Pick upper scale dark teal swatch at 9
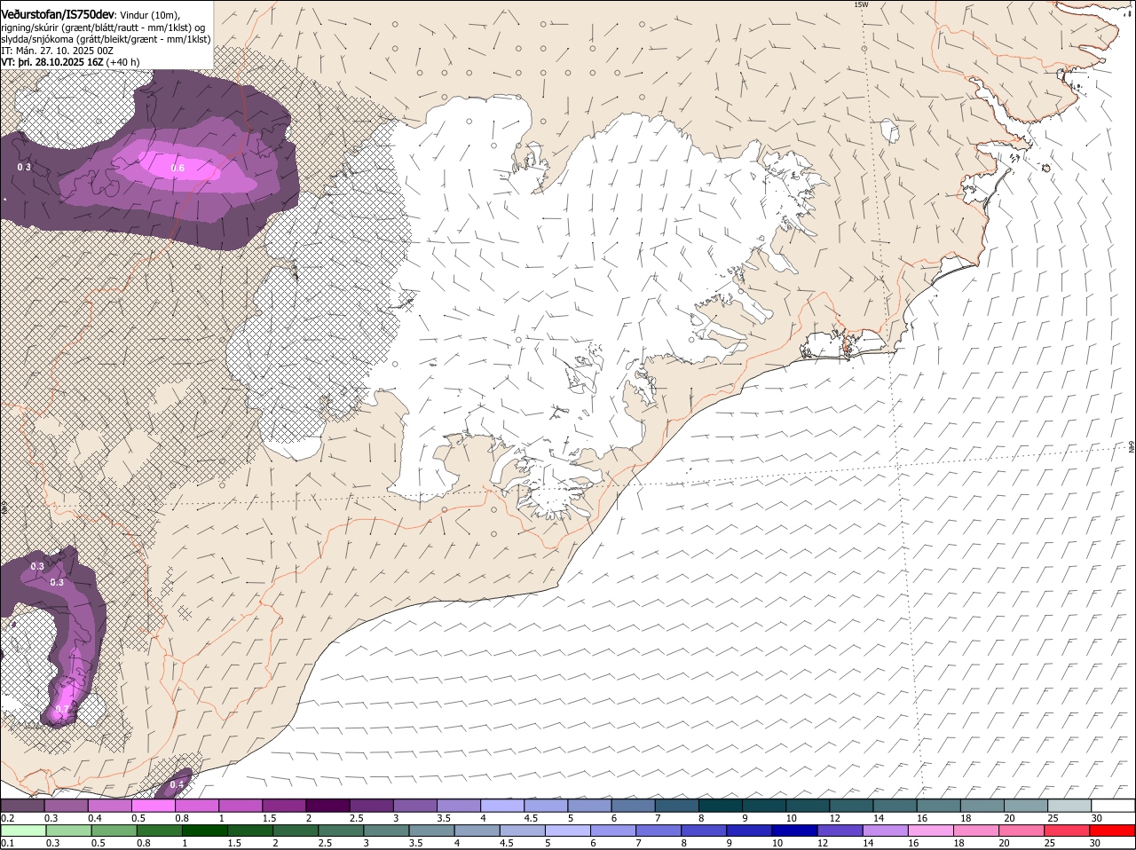This screenshot has height=850, width=1136. (x=762, y=806)
